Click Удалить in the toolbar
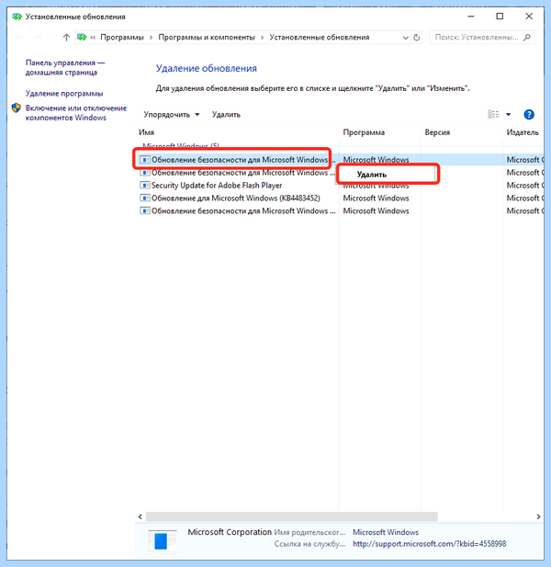Screen dimensions: 551x567 [226, 115]
